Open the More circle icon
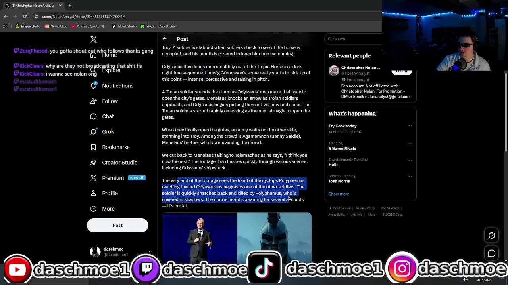Image resolution: width=508 pixels, height=285 pixels. click(x=94, y=209)
